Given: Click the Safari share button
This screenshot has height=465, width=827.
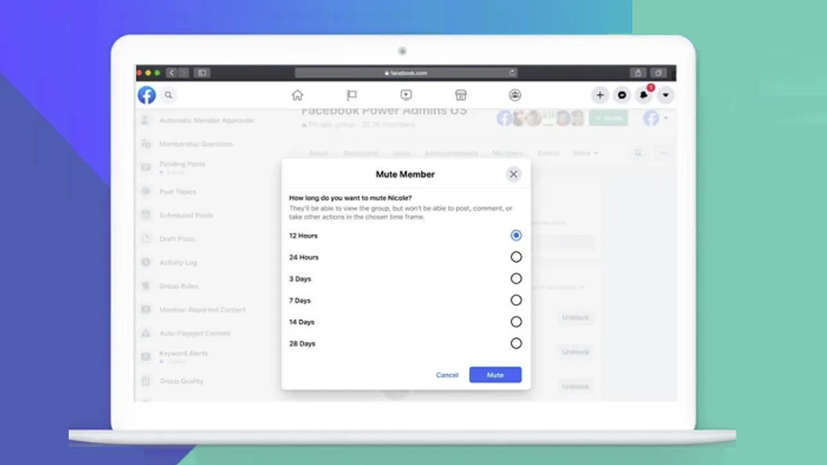Looking at the screenshot, I should coord(638,72).
